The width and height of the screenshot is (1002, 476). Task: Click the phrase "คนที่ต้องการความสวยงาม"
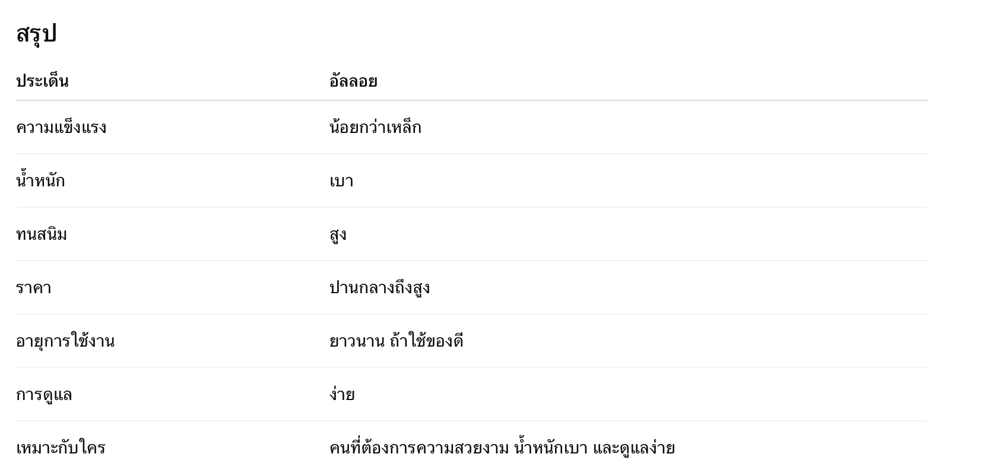tap(419, 448)
